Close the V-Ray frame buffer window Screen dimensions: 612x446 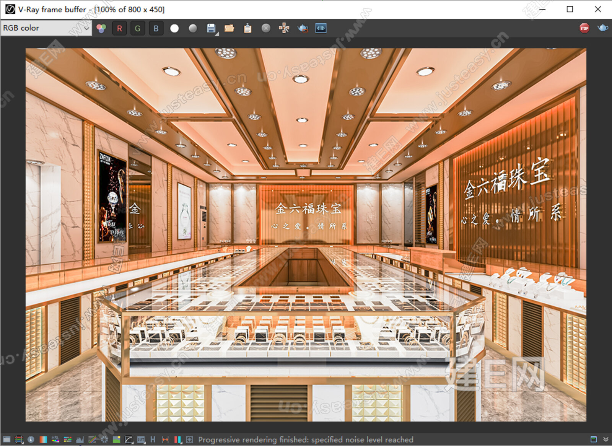598,9
